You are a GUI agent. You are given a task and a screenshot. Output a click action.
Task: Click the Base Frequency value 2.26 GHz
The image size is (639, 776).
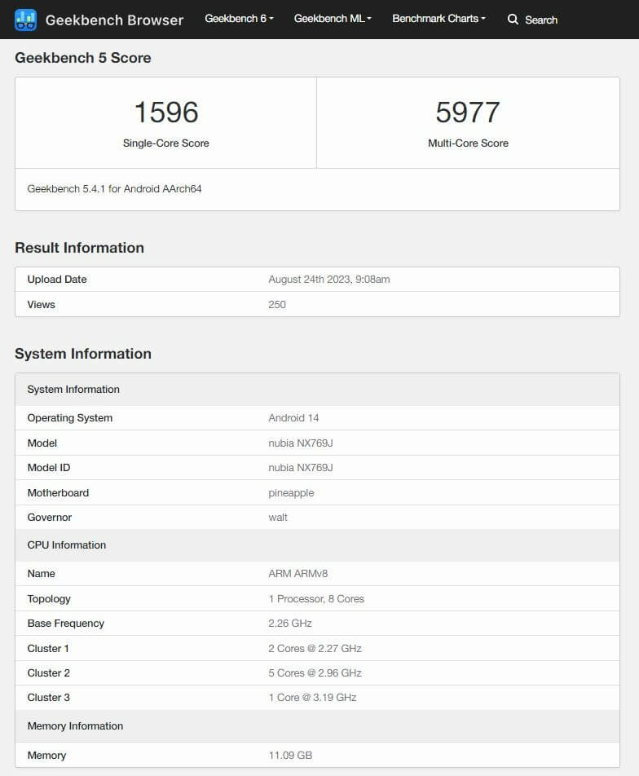pos(290,624)
